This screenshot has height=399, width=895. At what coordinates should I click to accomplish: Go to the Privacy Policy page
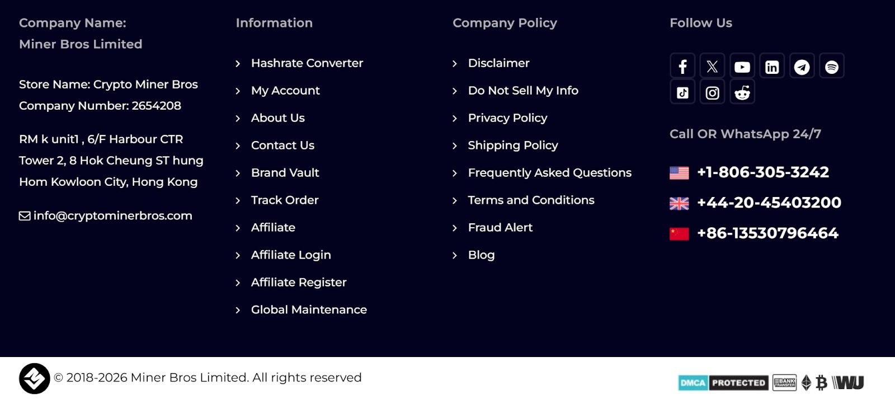pos(507,118)
